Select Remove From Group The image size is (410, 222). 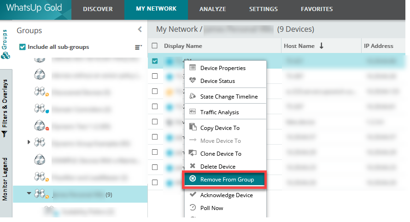click(x=224, y=180)
